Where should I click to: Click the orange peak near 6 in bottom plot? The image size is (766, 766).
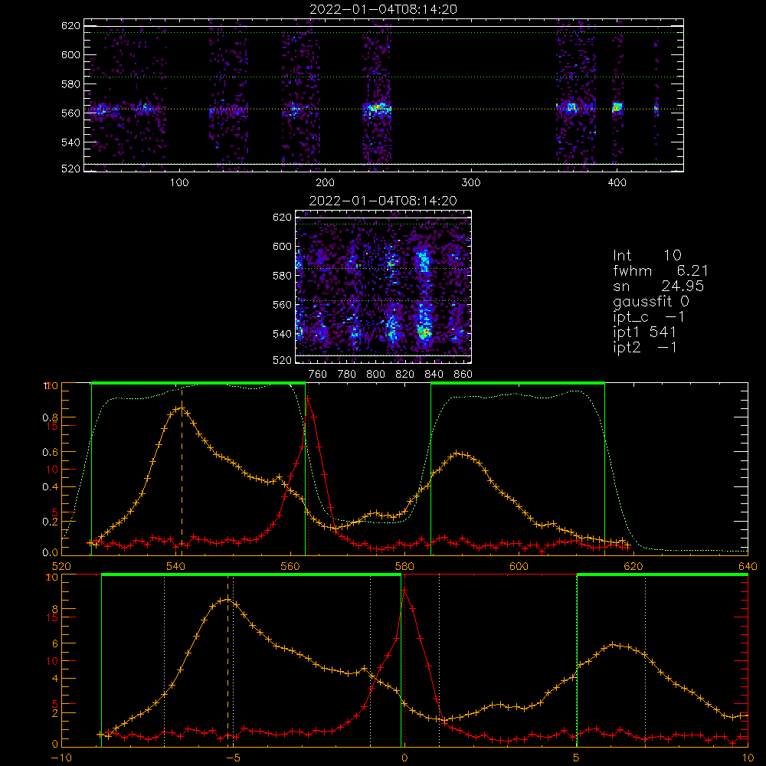tap(613, 645)
